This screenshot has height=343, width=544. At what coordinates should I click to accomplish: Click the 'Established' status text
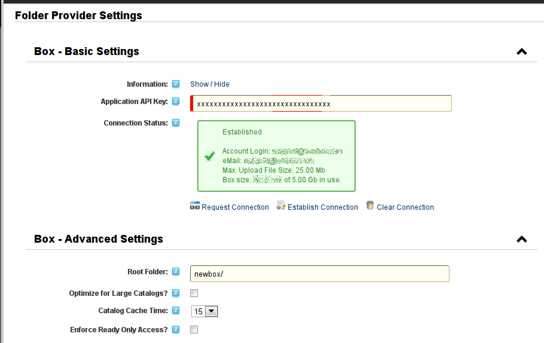click(242, 132)
